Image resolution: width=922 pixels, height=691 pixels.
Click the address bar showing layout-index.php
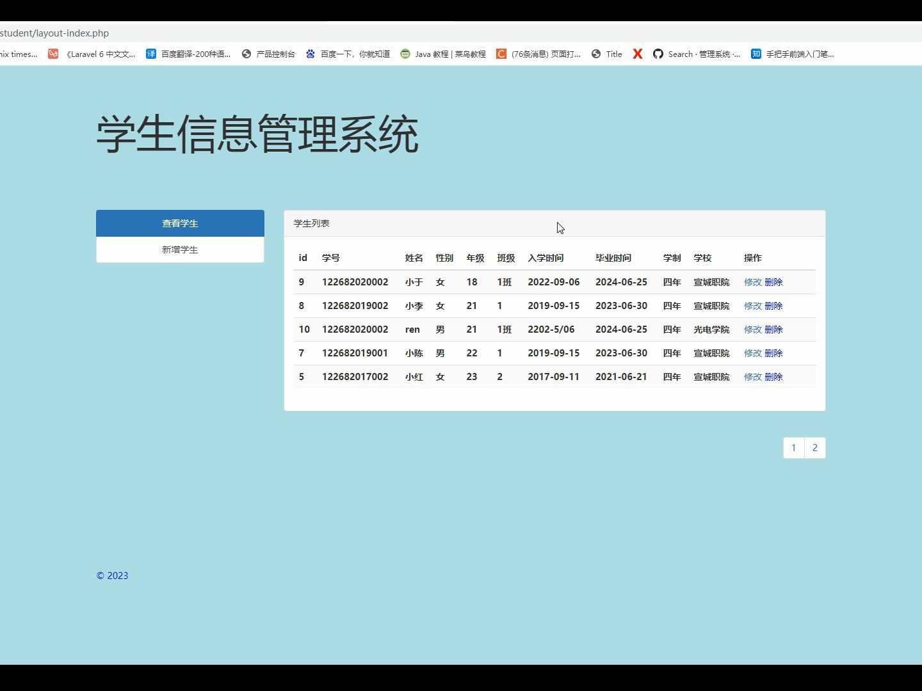click(x=56, y=33)
